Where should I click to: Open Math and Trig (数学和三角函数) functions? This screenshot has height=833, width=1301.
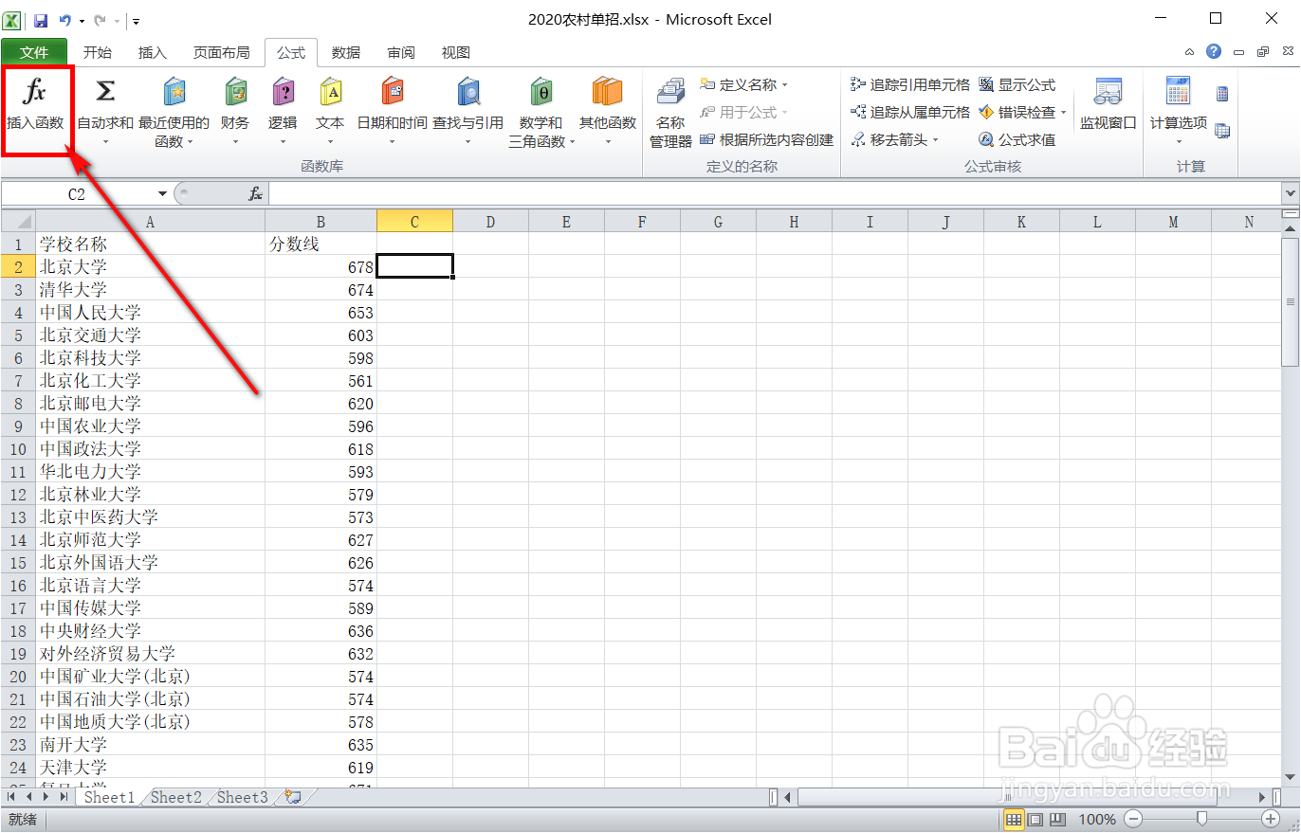click(541, 112)
